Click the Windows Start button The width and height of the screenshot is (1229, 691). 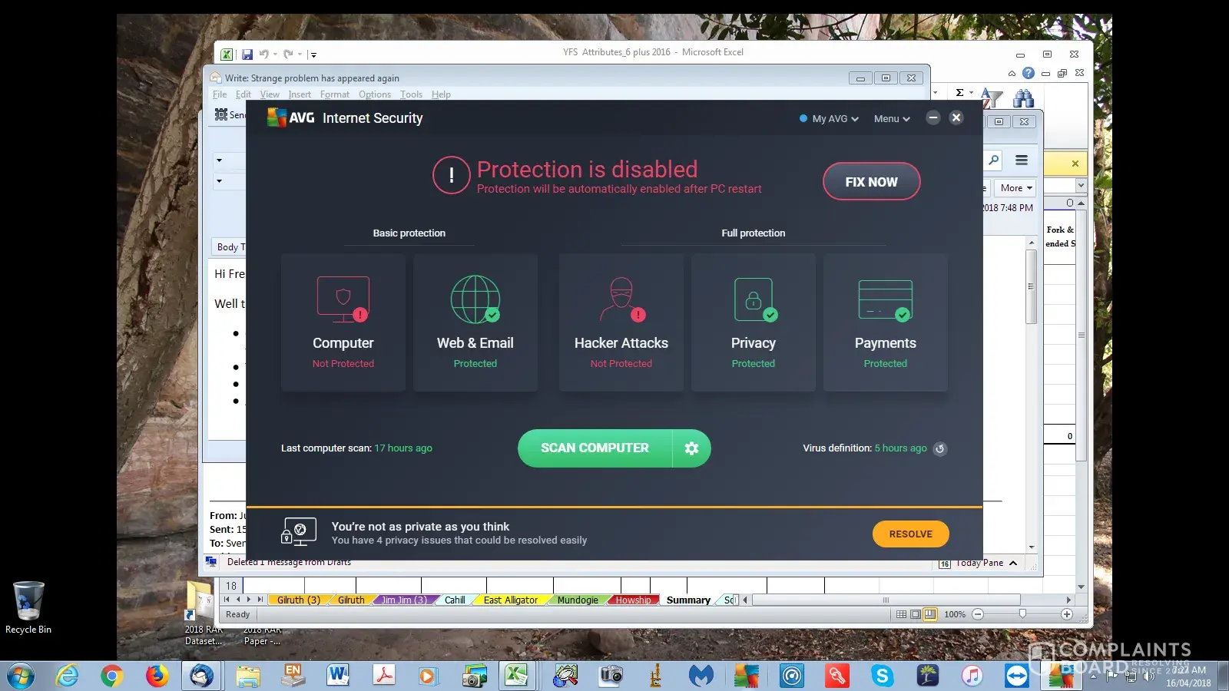21,676
